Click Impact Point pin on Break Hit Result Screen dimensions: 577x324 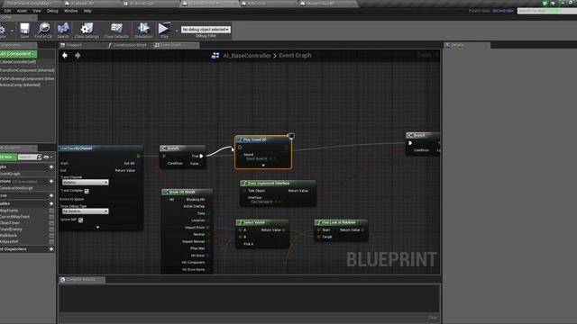207,228
